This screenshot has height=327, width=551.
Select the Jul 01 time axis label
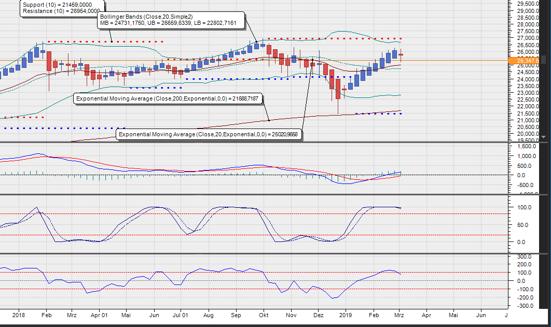coord(180,315)
